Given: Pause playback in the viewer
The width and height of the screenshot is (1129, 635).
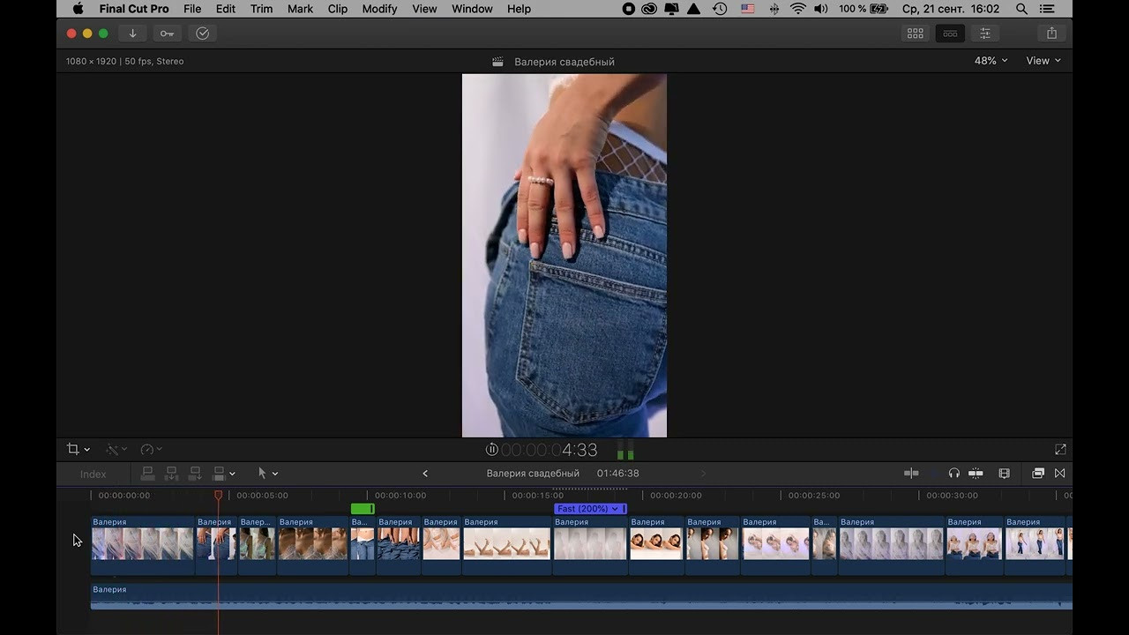Looking at the screenshot, I should tap(491, 450).
